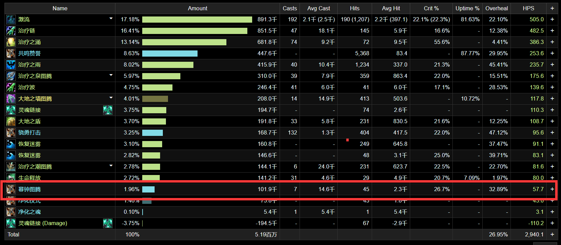
Task: Open the 治疗链 spell link
Action: (27, 31)
